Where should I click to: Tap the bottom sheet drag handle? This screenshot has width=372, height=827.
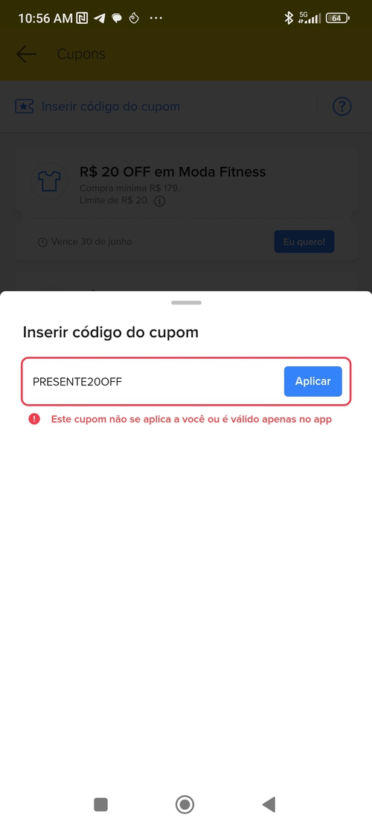[186, 303]
